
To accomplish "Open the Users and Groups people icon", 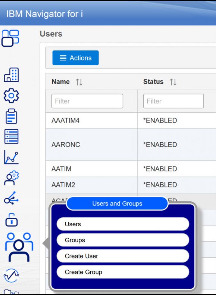I will click(19, 247).
